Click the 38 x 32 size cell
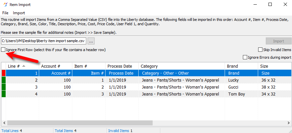 [274, 87]
